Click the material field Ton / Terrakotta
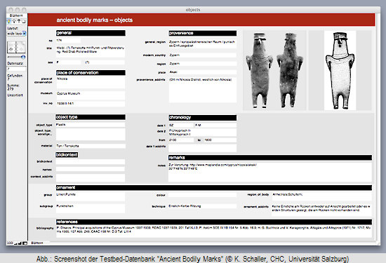Screen dimensions: 386x263 (91, 146)
